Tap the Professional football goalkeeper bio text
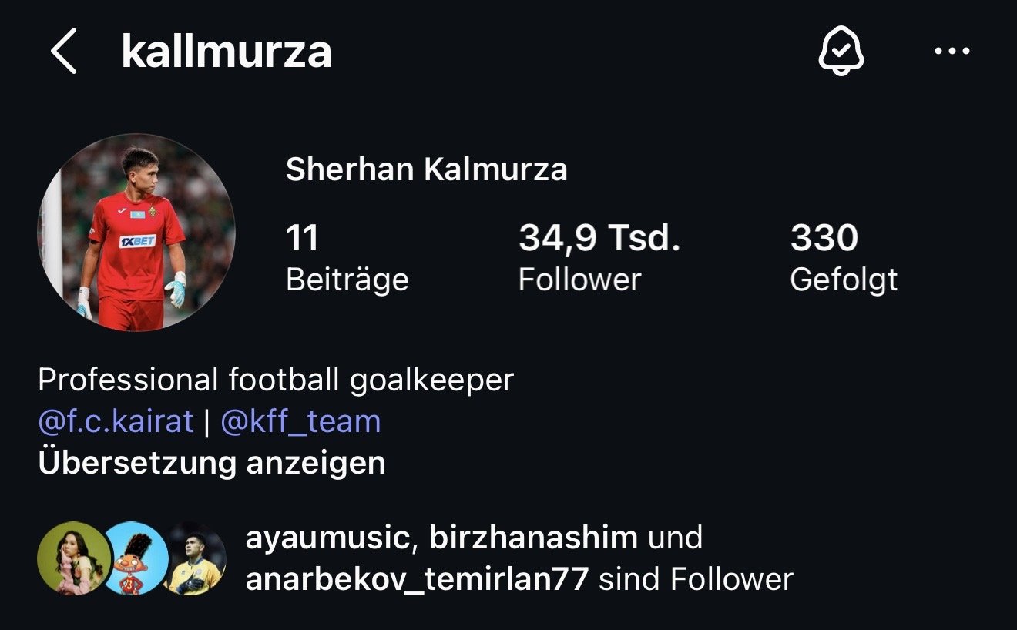1017x630 pixels. tap(276, 380)
